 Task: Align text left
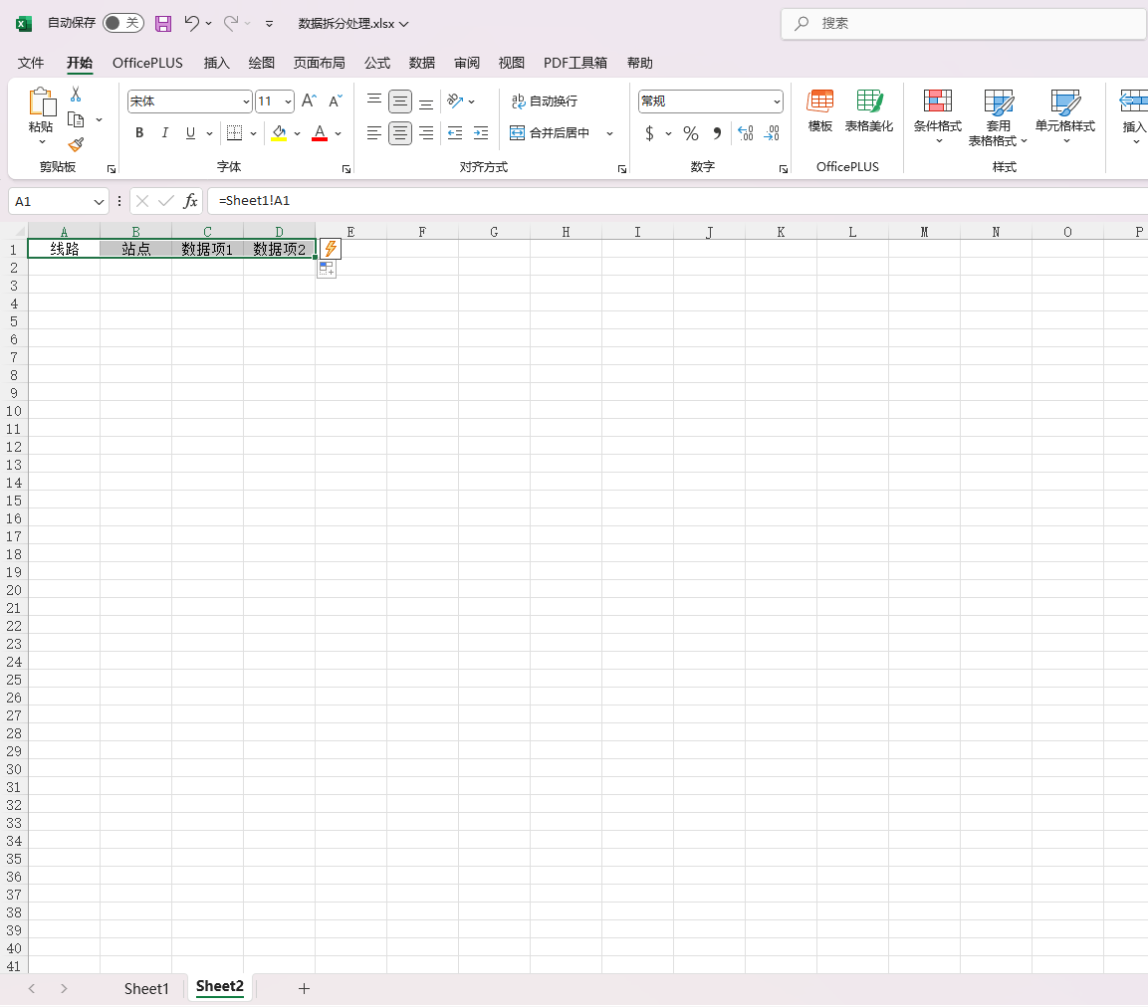pos(374,133)
